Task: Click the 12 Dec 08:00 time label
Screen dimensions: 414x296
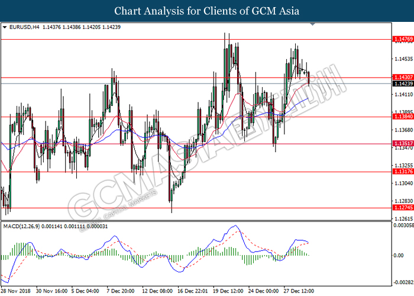Action: [x=157, y=291]
